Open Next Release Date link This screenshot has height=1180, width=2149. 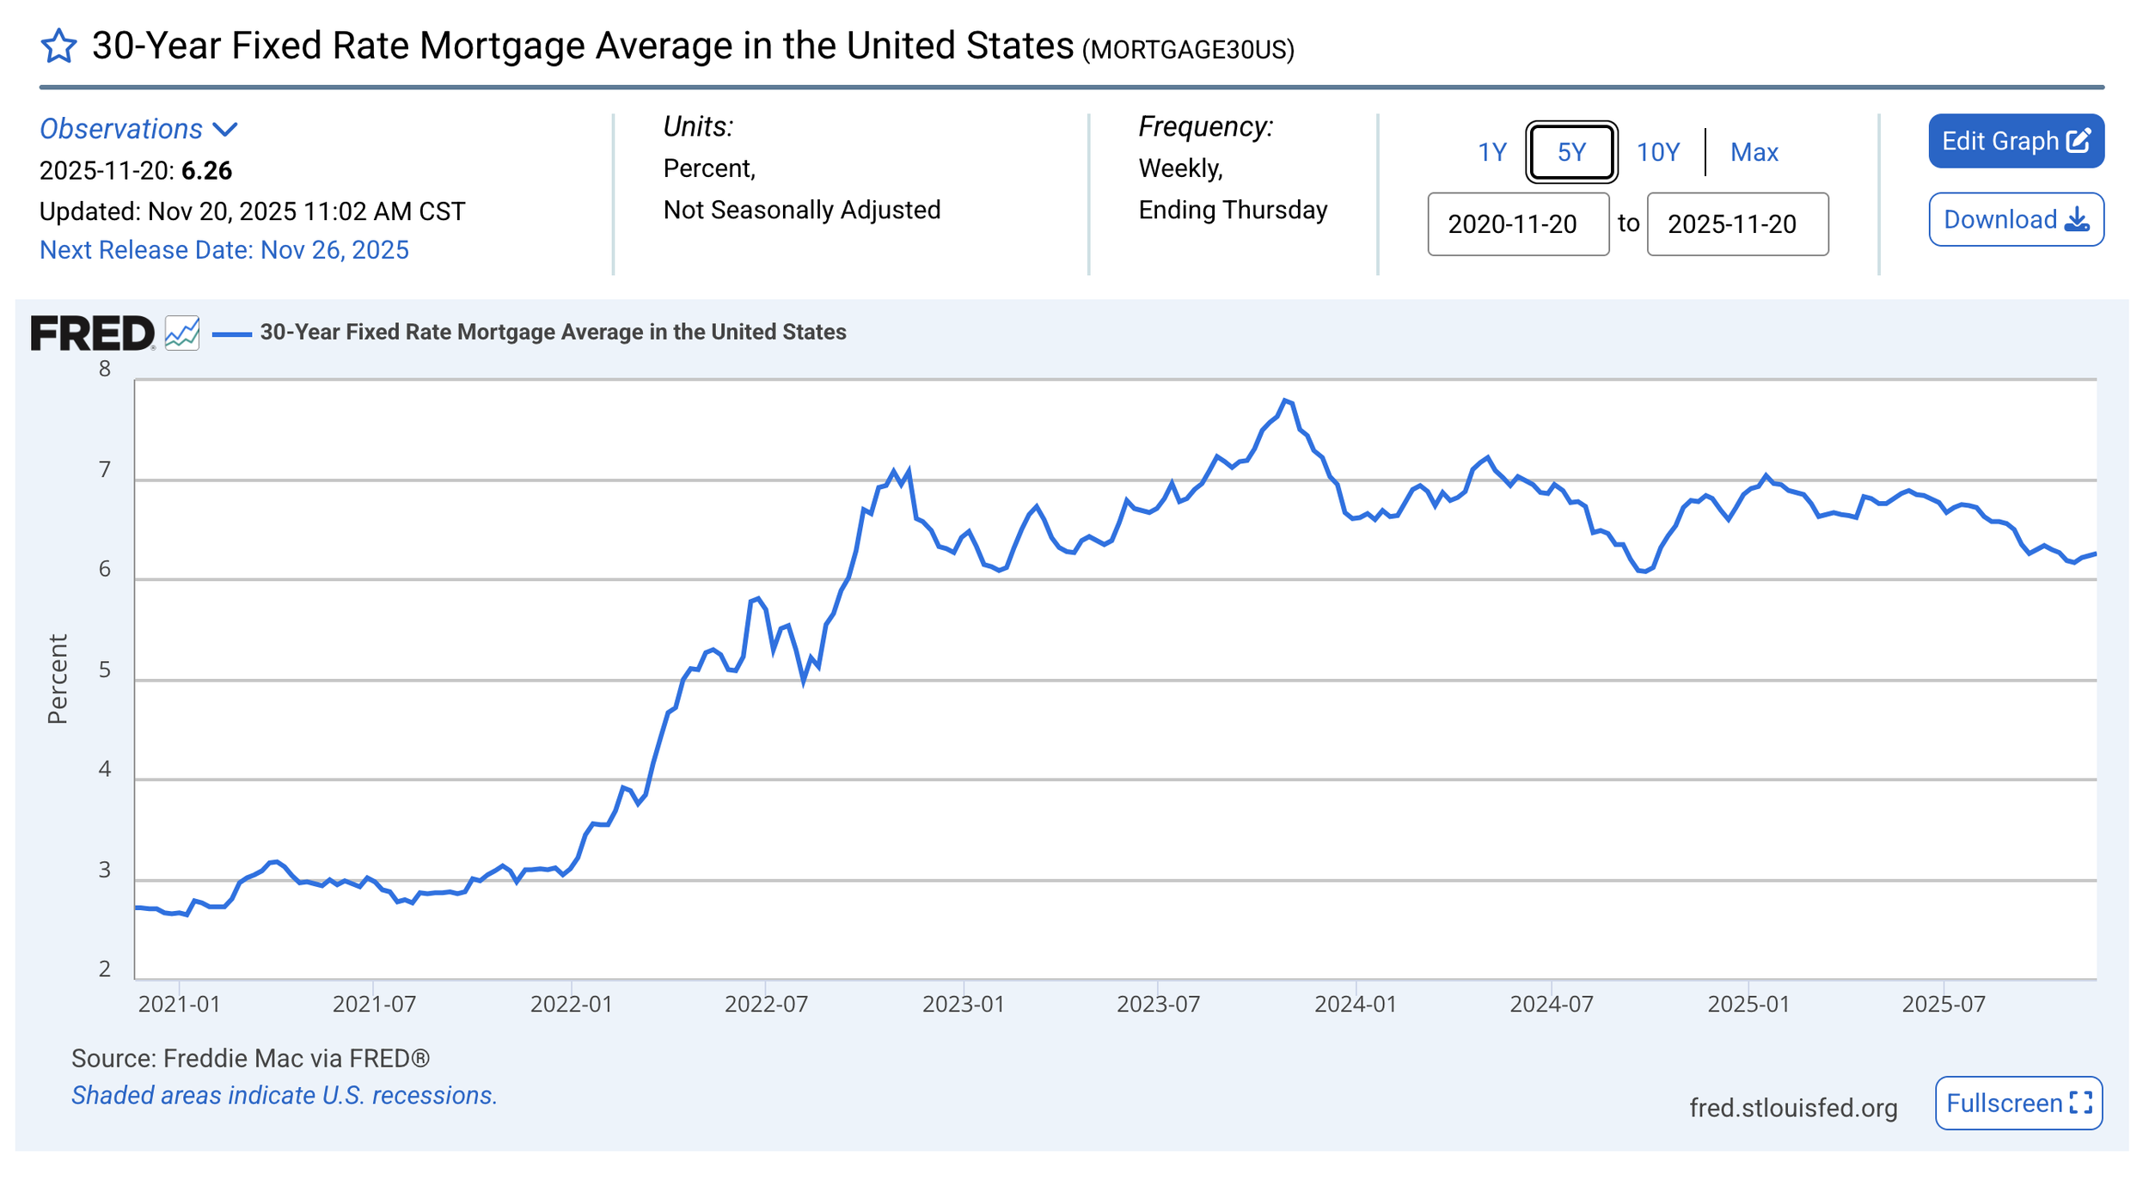point(224,250)
